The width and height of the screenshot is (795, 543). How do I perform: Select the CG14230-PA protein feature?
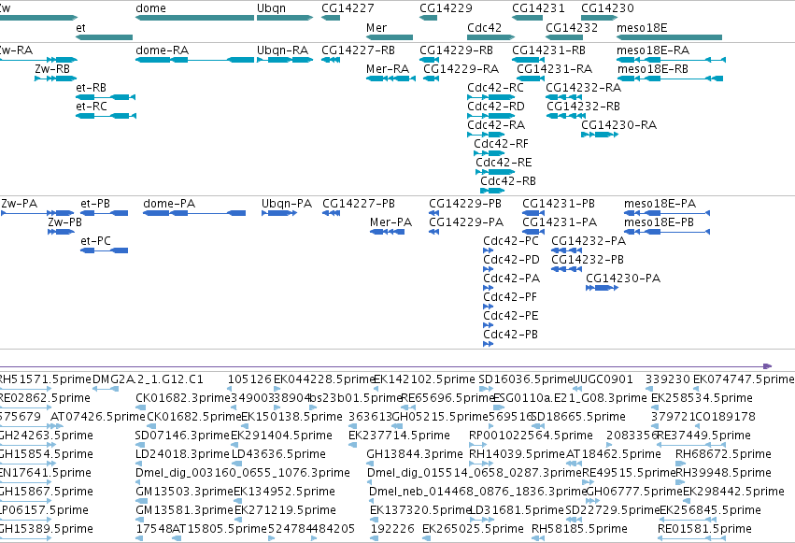pyautogui.click(x=602, y=289)
